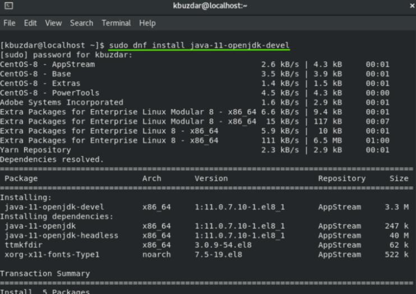Click the Installing: label

point(26,197)
